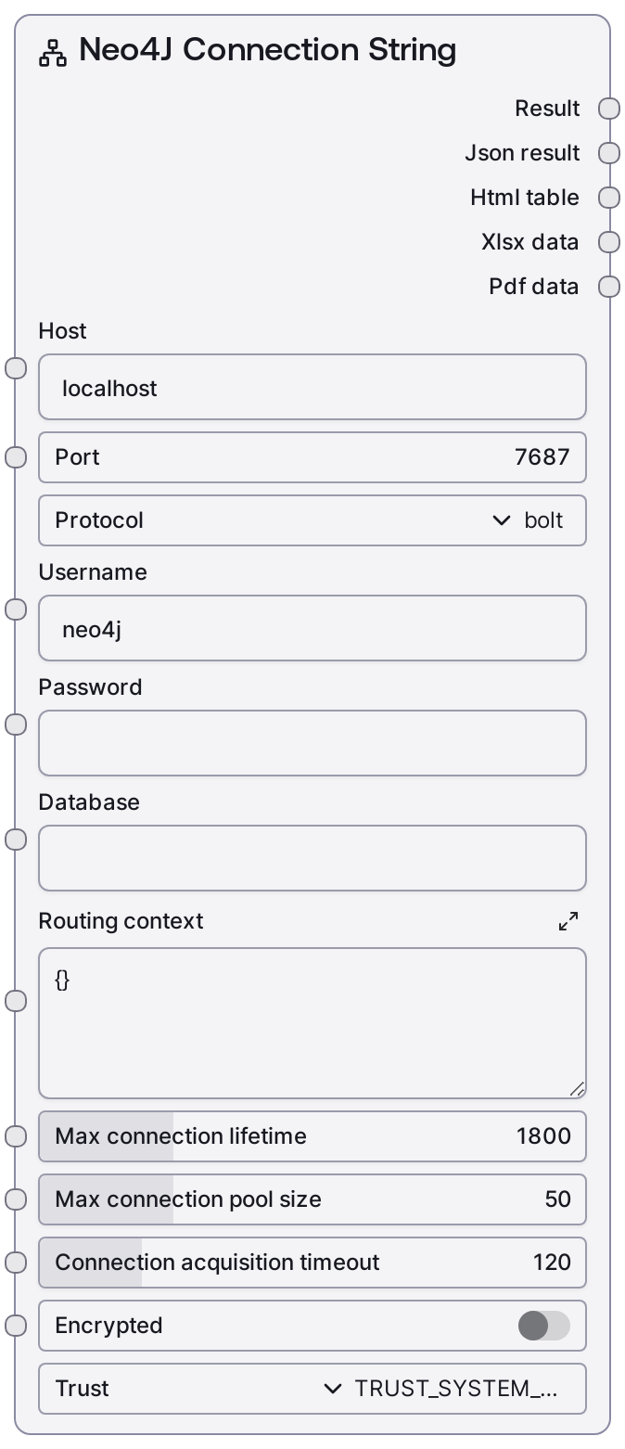Click the Max connection pool size slider
The image size is (625, 1449).
(312, 1199)
